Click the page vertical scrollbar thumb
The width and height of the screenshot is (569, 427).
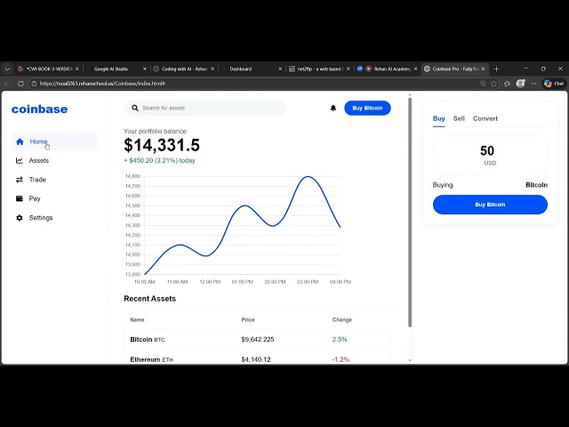410,213
